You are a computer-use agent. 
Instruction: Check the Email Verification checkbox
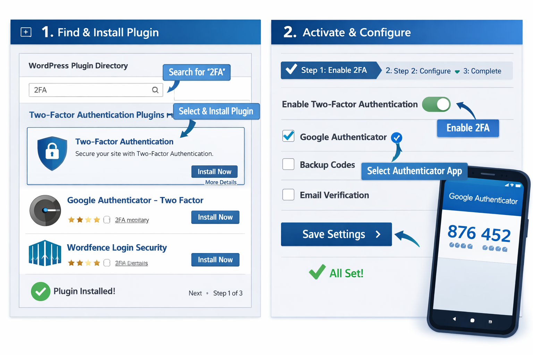pyautogui.click(x=288, y=194)
